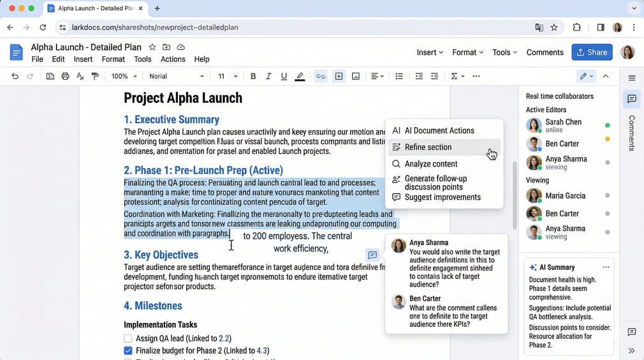Follow the 4.3 link in task list

point(261,350)
